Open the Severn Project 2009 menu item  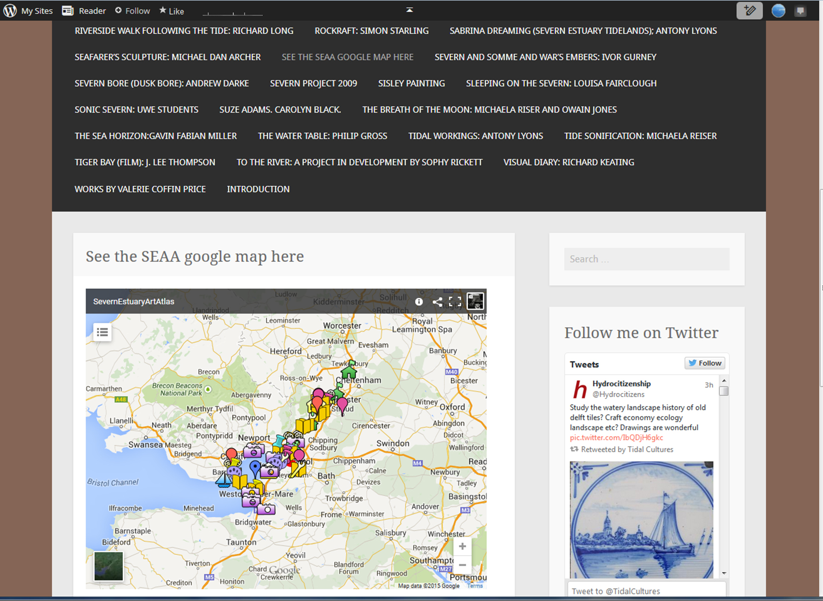point(313,83)
